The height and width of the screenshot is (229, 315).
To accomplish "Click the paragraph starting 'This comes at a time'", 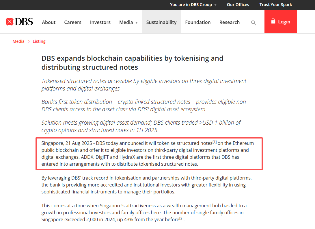I will click(x=144, y=213).
